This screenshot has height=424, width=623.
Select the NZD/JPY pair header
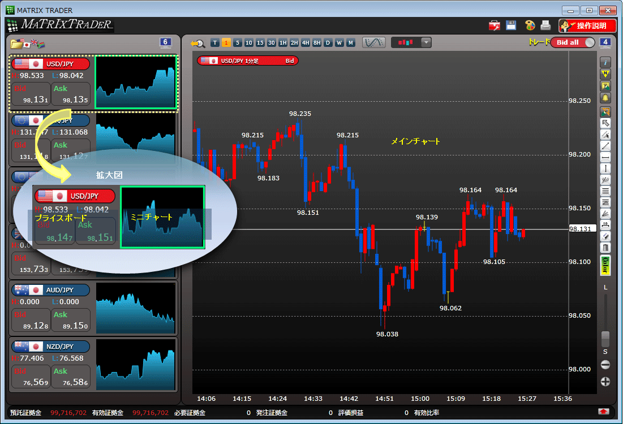pos(50,347)
